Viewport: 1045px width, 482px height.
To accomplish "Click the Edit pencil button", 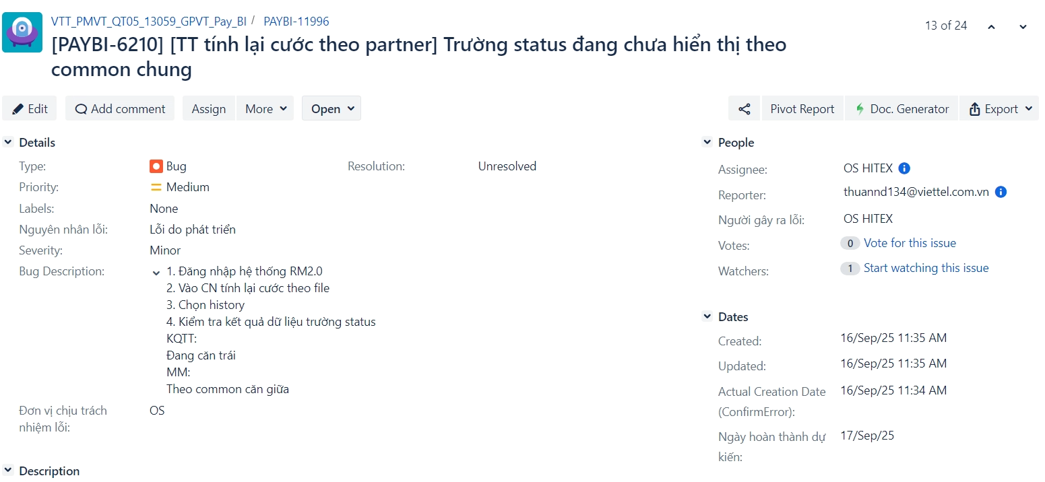I will click(30, 109).
